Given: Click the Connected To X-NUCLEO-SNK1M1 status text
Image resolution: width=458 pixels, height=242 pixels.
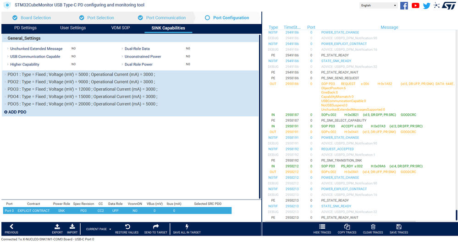Looking at the screenshot, I should click(48, 239).
